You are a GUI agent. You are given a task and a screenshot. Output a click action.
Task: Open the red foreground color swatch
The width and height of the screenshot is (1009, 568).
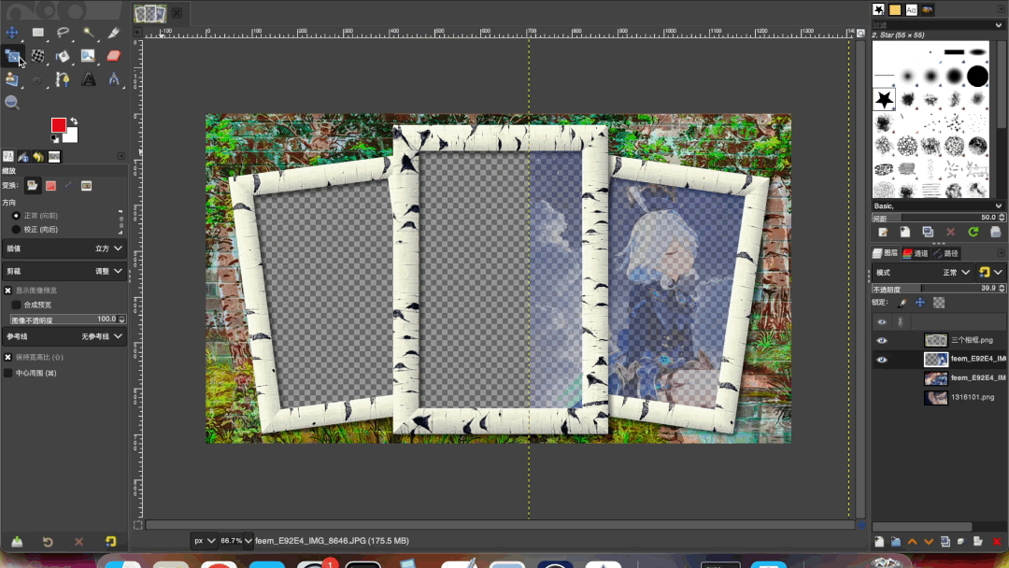tap(59, 125)
